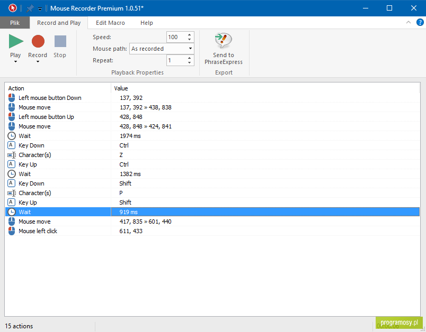This screenshot has height=332, width=426.
Task: Open the Mouse path dropdown
Action: tap(190, 49)
